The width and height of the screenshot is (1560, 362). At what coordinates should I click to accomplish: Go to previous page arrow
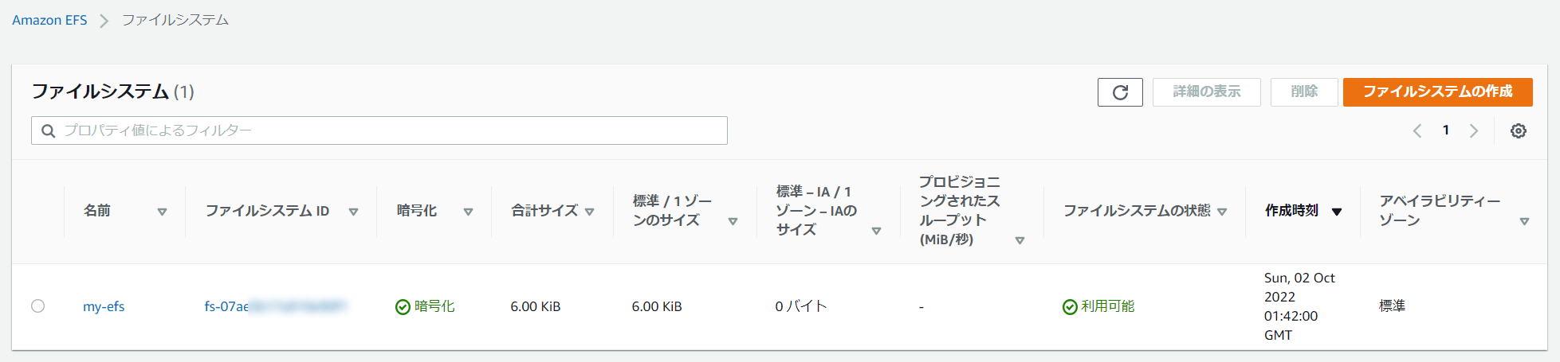point(1417,131)
